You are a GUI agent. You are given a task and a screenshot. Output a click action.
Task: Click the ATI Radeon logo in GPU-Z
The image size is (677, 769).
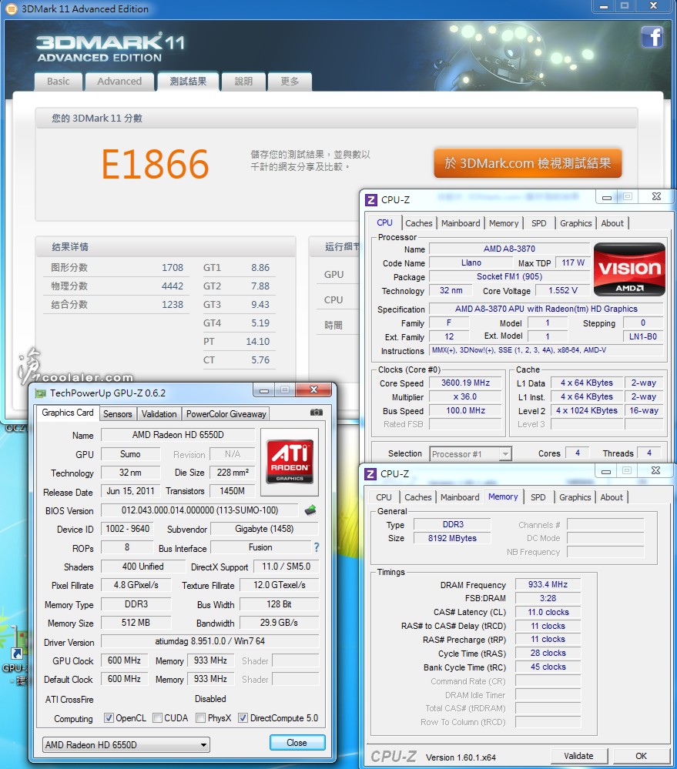point(290,462)
